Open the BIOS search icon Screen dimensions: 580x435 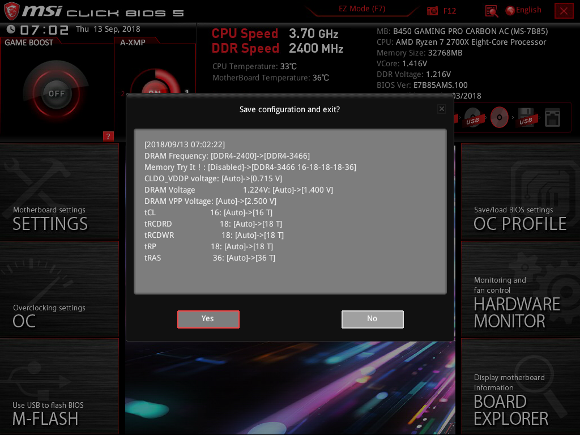tap(492, 11)
